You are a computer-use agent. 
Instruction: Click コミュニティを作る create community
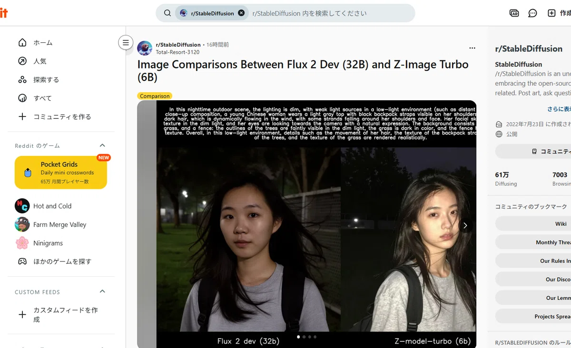61,117
